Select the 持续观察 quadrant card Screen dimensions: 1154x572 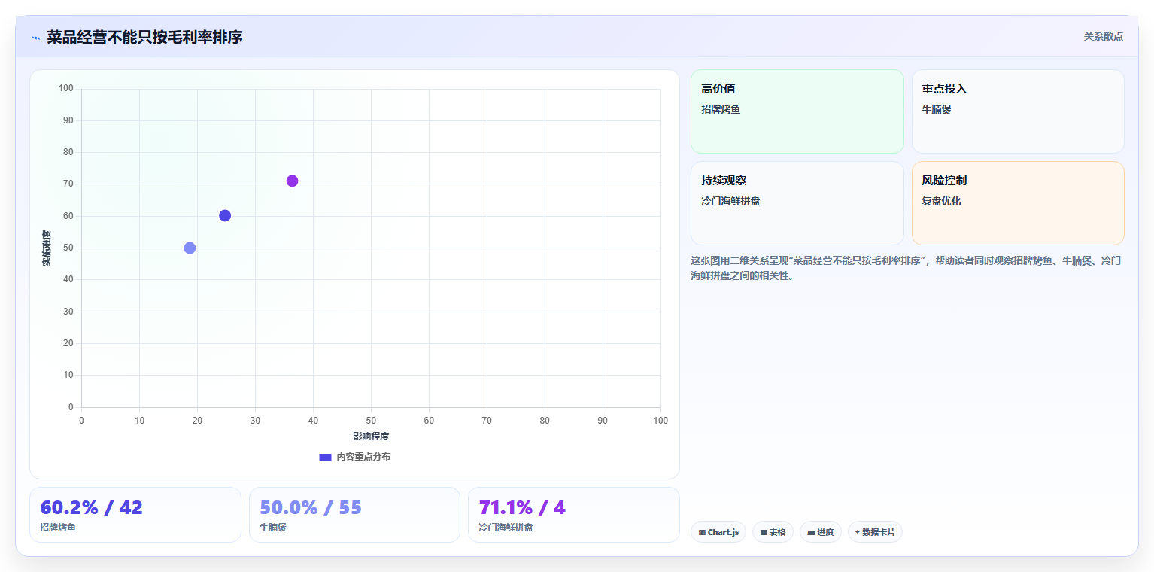pos(797,203)
